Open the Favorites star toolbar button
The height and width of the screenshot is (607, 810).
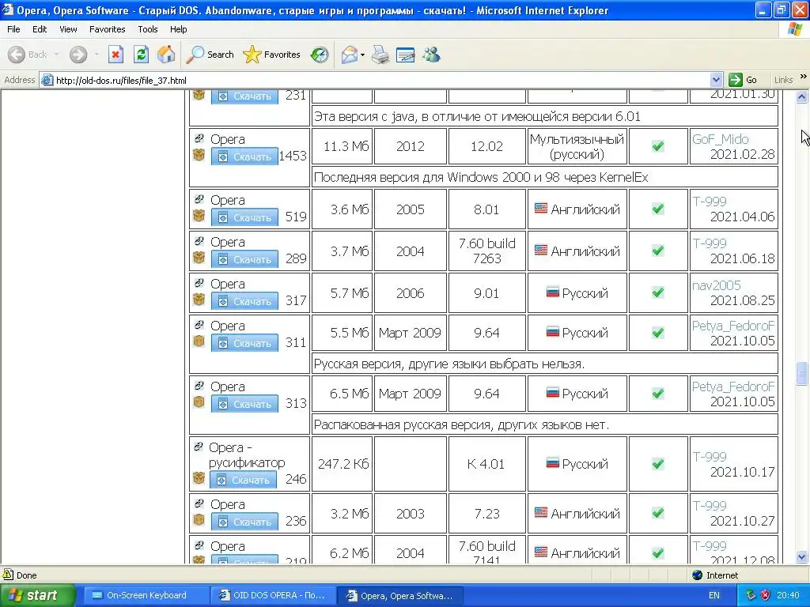click(271, 55)
